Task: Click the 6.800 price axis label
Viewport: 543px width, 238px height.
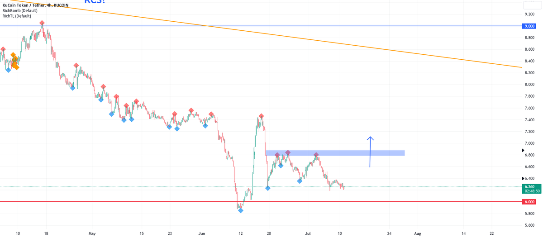Action: coord(529,155)
